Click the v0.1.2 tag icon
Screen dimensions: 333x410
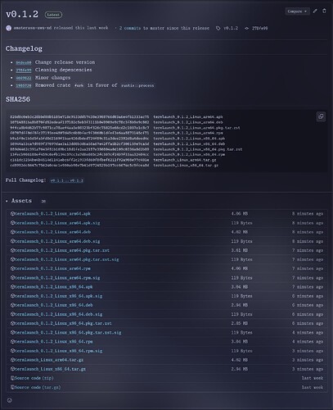pyautogui.click(x=218, y=28)
